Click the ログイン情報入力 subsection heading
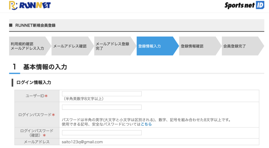The width and height of the screenshot is (269, 148). point(34,82)
